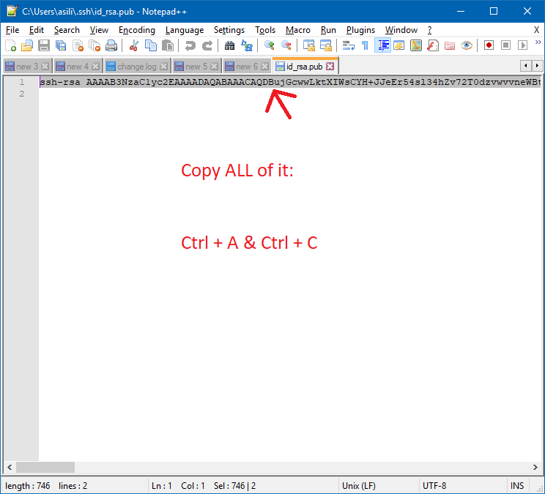
Task: Open the Replace dialog icon
Action: 246,45
